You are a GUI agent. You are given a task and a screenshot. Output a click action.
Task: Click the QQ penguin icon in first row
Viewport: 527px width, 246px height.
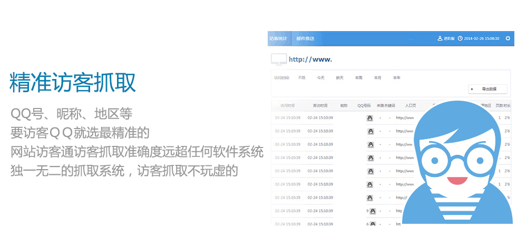tap(370, 118)
